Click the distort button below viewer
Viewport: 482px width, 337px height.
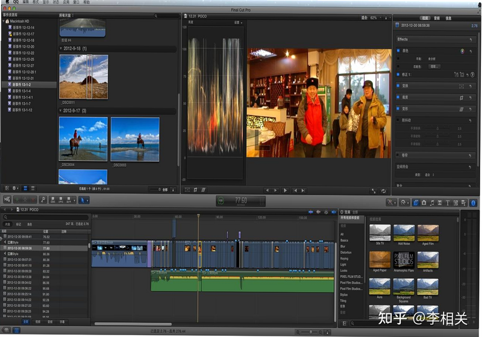(x=203, y=190)
